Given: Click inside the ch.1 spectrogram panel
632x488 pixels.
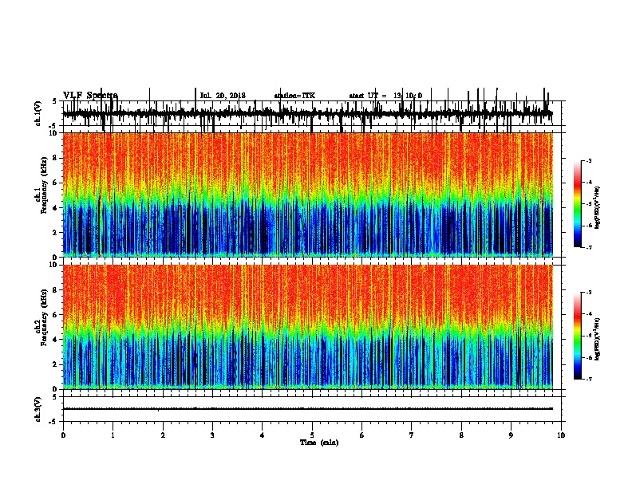Looking at the screenshot, I should [x=307, y=195].
